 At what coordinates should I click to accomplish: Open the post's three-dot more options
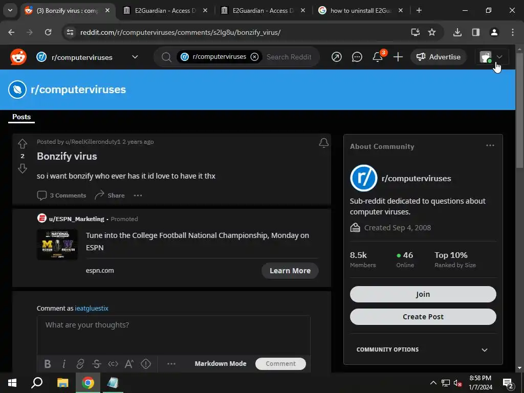click(x=138, y=195)
